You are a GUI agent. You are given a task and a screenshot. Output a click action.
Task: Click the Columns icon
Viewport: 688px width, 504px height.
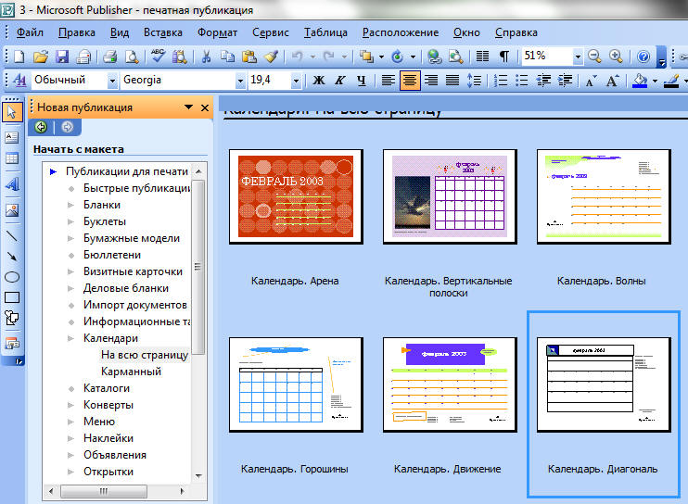(x=482, y=57)
